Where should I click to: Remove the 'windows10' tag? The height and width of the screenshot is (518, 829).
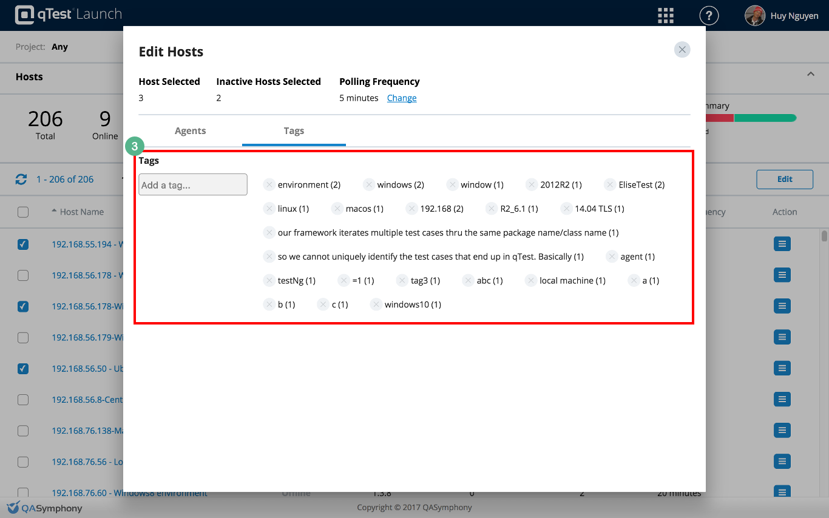[376, 304]
